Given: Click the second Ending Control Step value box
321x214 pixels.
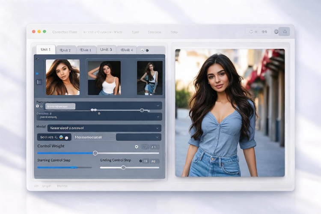Looking at the screenshot, I should click(x=155, y=161).
